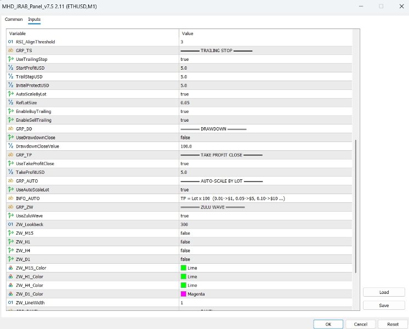The image size is (409, 329).
Task: Toggle UseZuluWave value
Action: [265, 215]
